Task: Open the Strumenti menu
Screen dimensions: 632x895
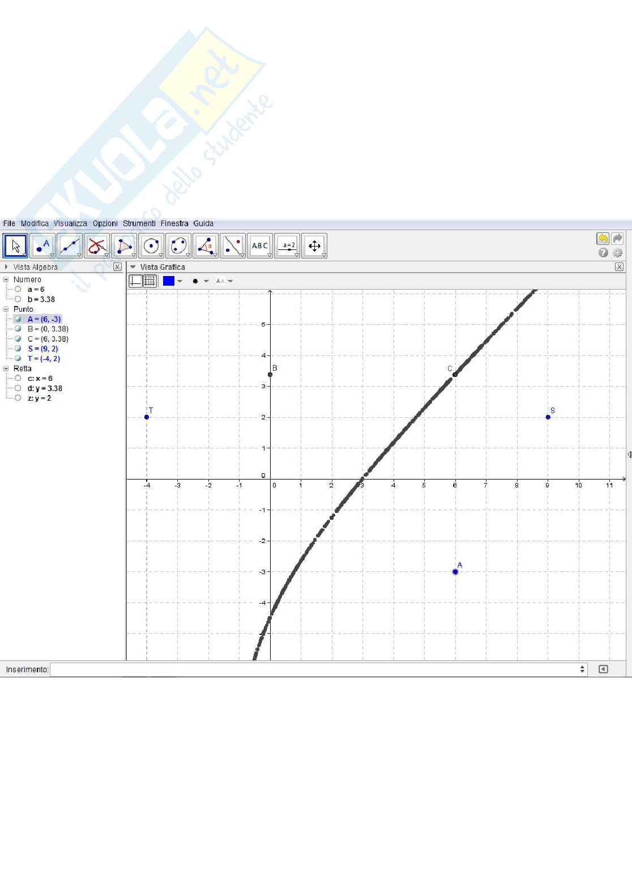Action: click(x=139, y=223)
